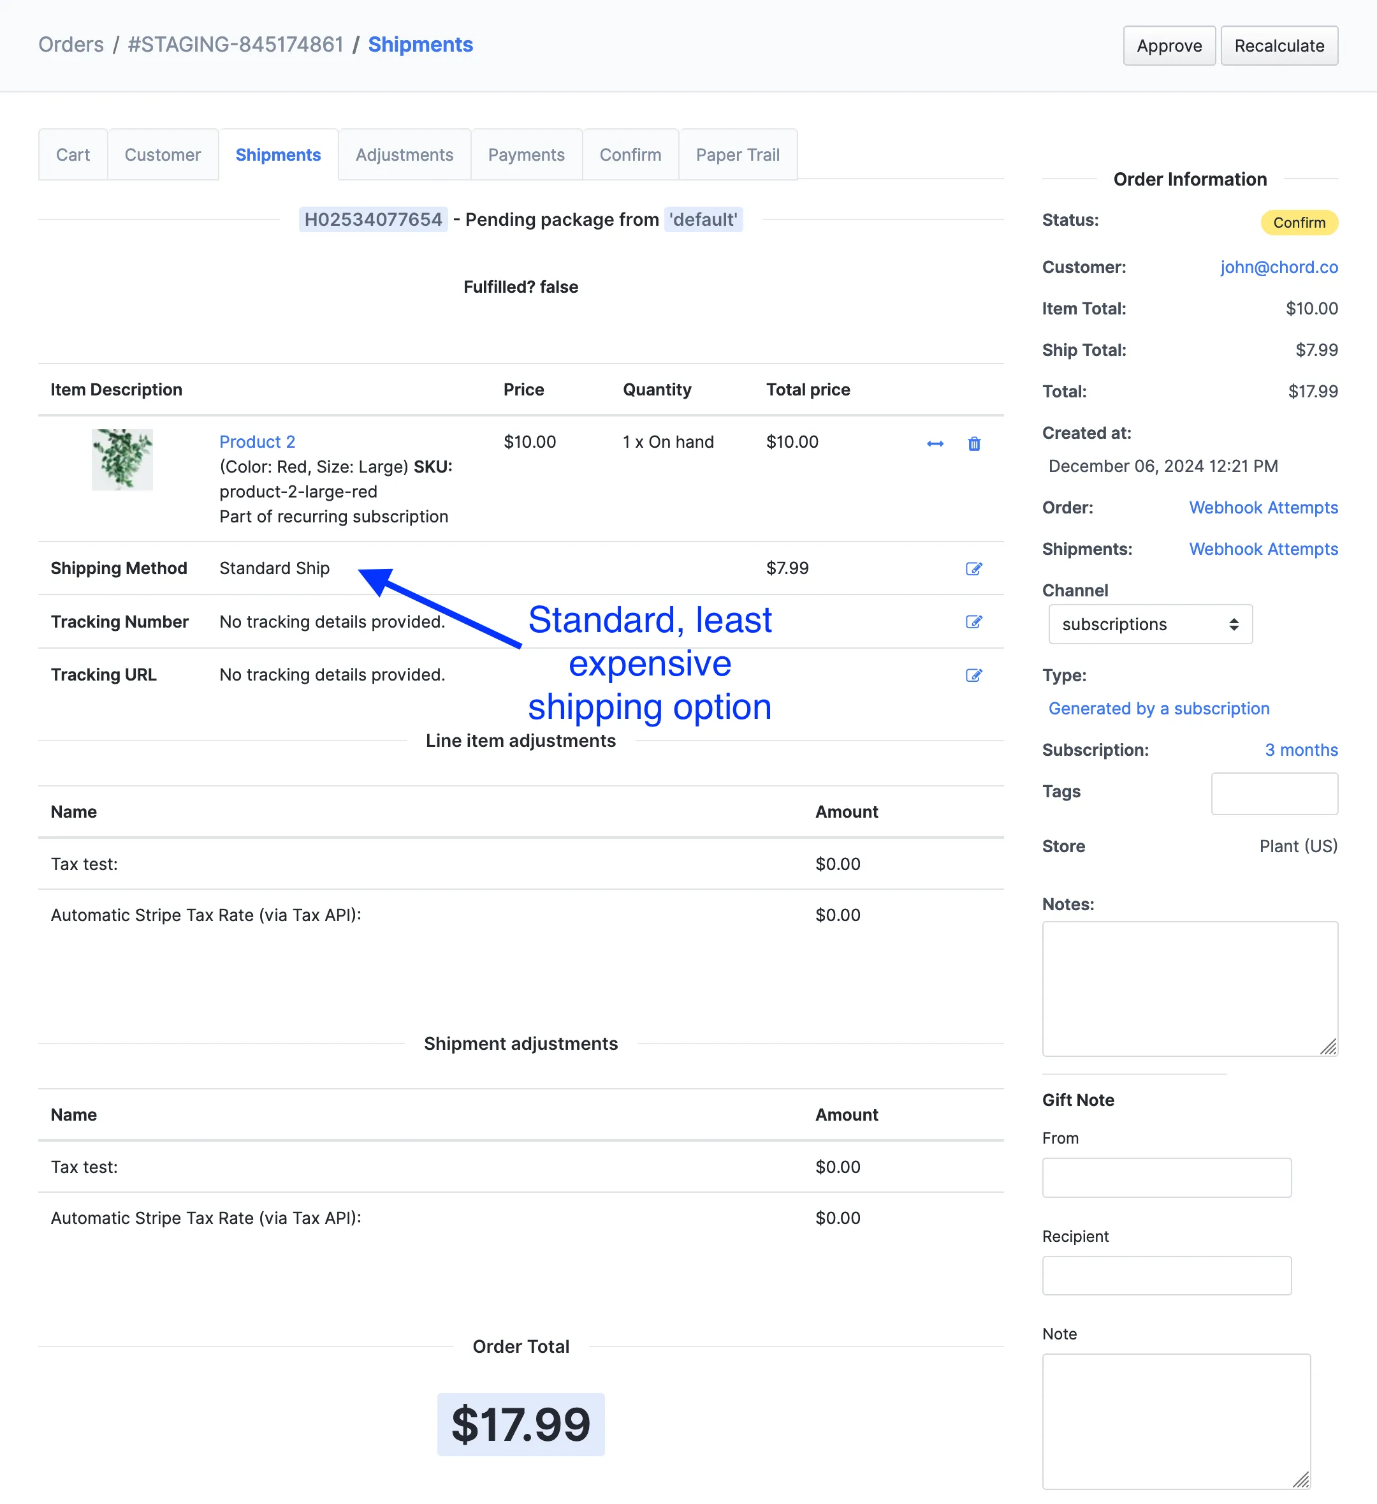Image resolution: width=1377 pixels, height=1504 pixels.
Task: Open the Product 2 link
Action: point(257,441)
